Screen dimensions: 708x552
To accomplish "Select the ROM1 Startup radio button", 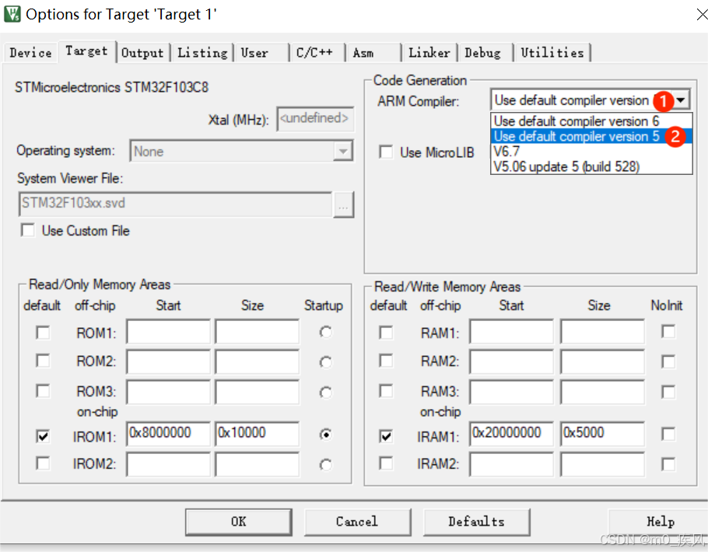I will (325, 332).
